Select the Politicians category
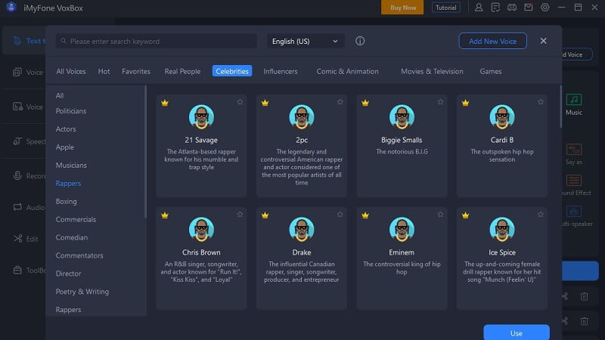605x340 pixels. pyautogui.click(x=71, y=111)
